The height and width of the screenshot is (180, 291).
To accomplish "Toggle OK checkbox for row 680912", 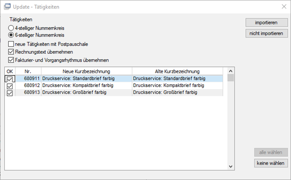I will click(x=10, y=86).
